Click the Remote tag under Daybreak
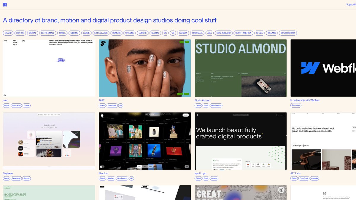The width and height of the screenshot is (356, 200). pyautogui.click(x=27, y=178)
